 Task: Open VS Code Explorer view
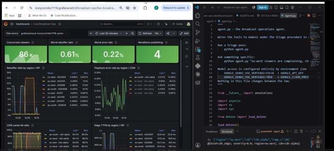click(x=198, y=16)
